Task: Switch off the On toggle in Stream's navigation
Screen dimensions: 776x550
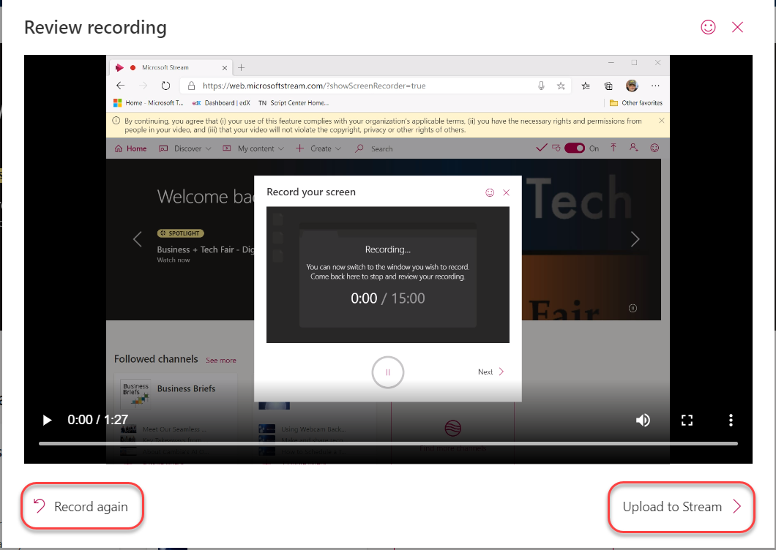Action: [574, 148]
